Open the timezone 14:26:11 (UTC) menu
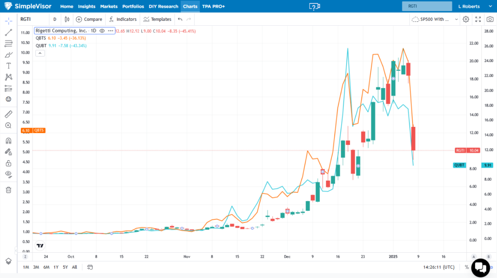This screenshot has width=497, height=278. click(439, 267)
